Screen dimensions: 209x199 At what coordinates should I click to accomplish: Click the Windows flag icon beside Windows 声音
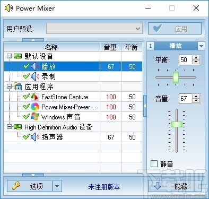click(35, 117)
